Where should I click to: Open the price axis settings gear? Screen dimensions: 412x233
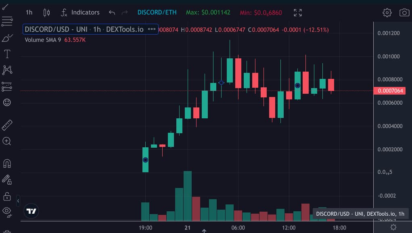pos(393,227)
